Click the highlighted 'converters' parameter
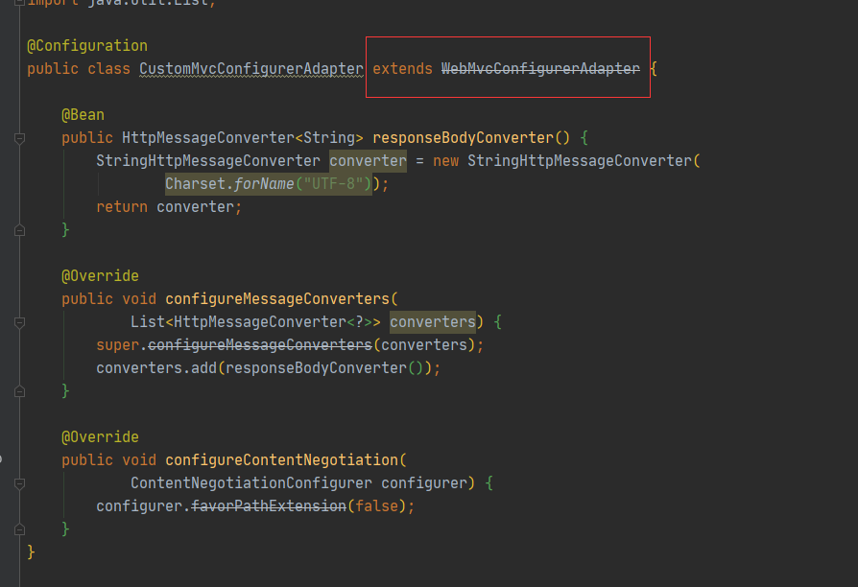The height and width of the screenshot is (587, 858). tap(432, 321)
